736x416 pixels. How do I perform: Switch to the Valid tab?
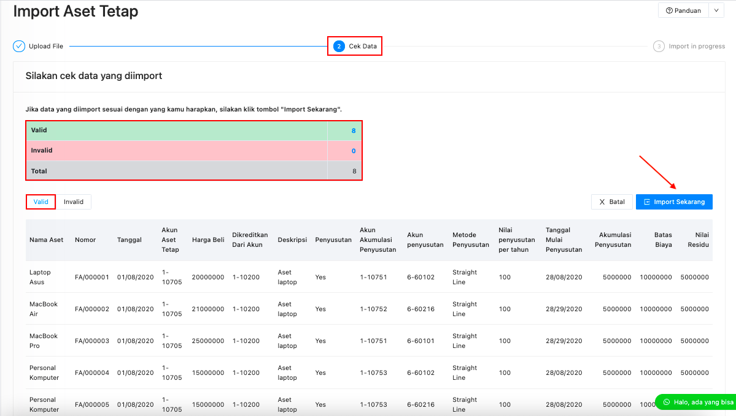41,202
